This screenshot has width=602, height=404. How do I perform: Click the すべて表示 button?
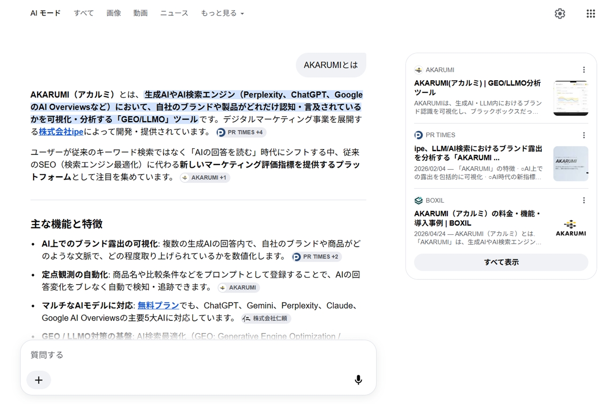tap(501, 262)
